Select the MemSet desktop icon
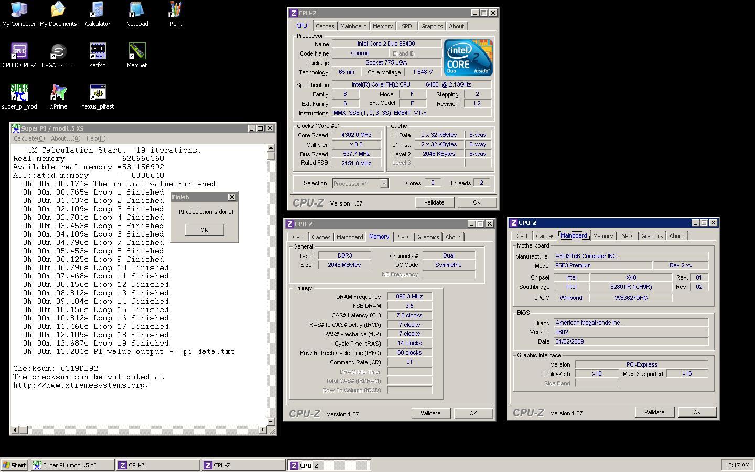The image size is (755, 472). (137, 56)
